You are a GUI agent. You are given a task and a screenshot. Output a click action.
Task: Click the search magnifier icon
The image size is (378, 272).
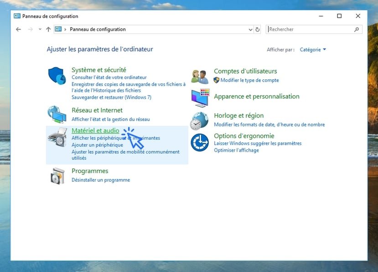[x=357, y=30]
